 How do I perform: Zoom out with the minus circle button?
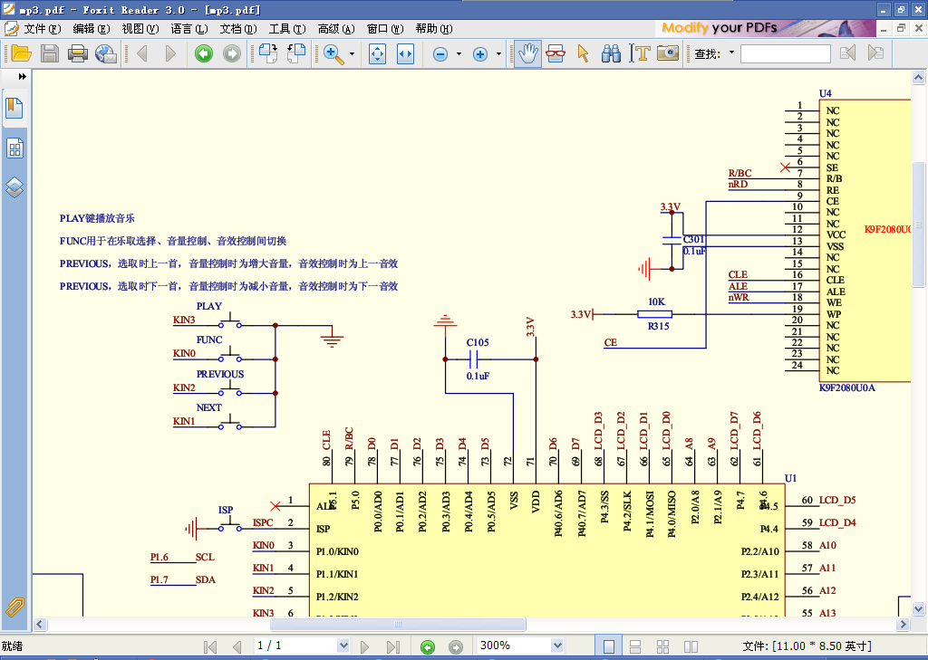point(440,54)
